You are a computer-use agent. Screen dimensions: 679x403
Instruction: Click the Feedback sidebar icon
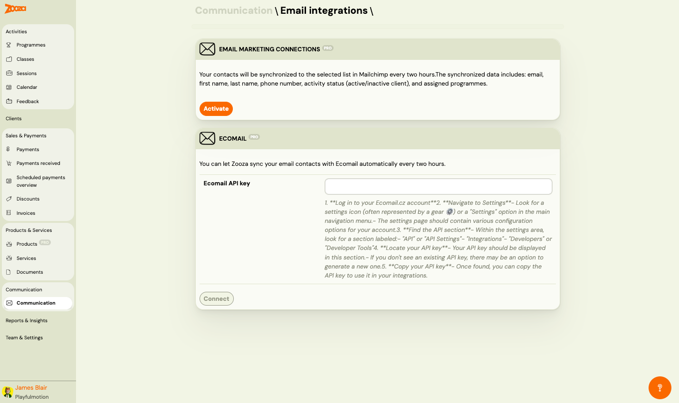[x=9, y=101]
